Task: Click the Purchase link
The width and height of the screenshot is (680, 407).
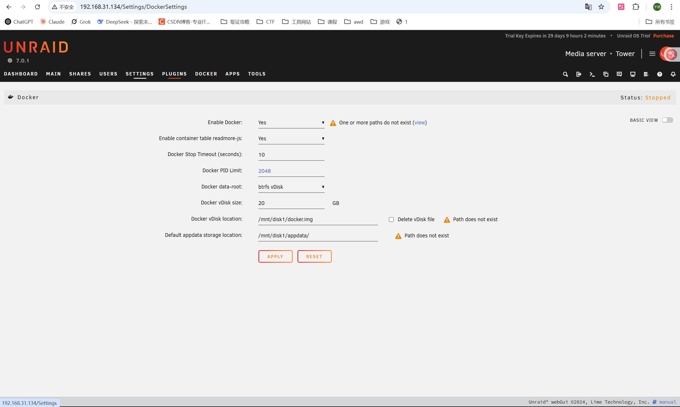Action: pos(663,36)
